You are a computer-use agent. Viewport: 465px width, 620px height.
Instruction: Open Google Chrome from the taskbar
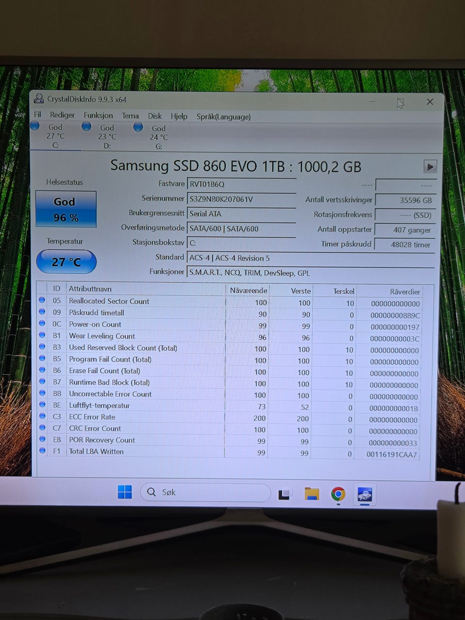coord(338,494)
